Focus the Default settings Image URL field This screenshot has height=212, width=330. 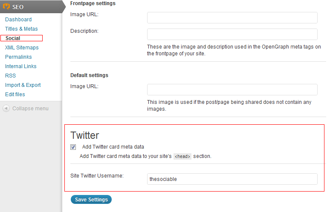(232, 89)
